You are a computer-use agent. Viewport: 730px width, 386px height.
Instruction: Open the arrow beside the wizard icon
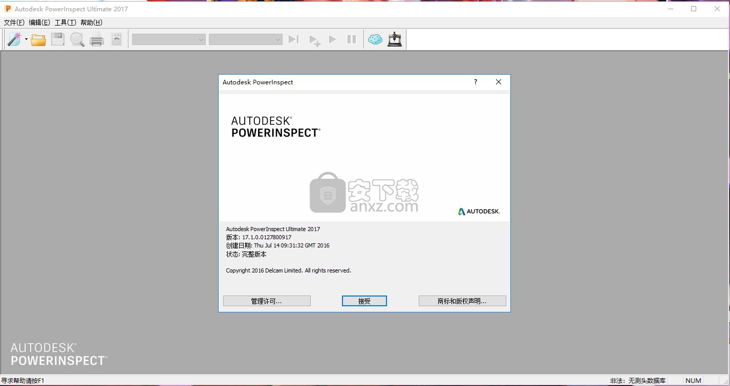pos(26,39)
